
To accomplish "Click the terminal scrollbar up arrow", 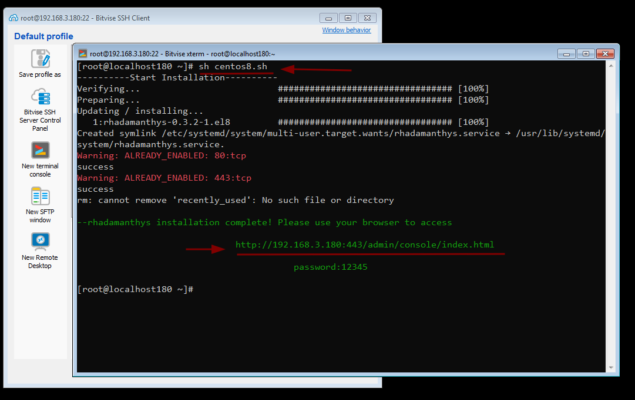I will click(611, 66).
